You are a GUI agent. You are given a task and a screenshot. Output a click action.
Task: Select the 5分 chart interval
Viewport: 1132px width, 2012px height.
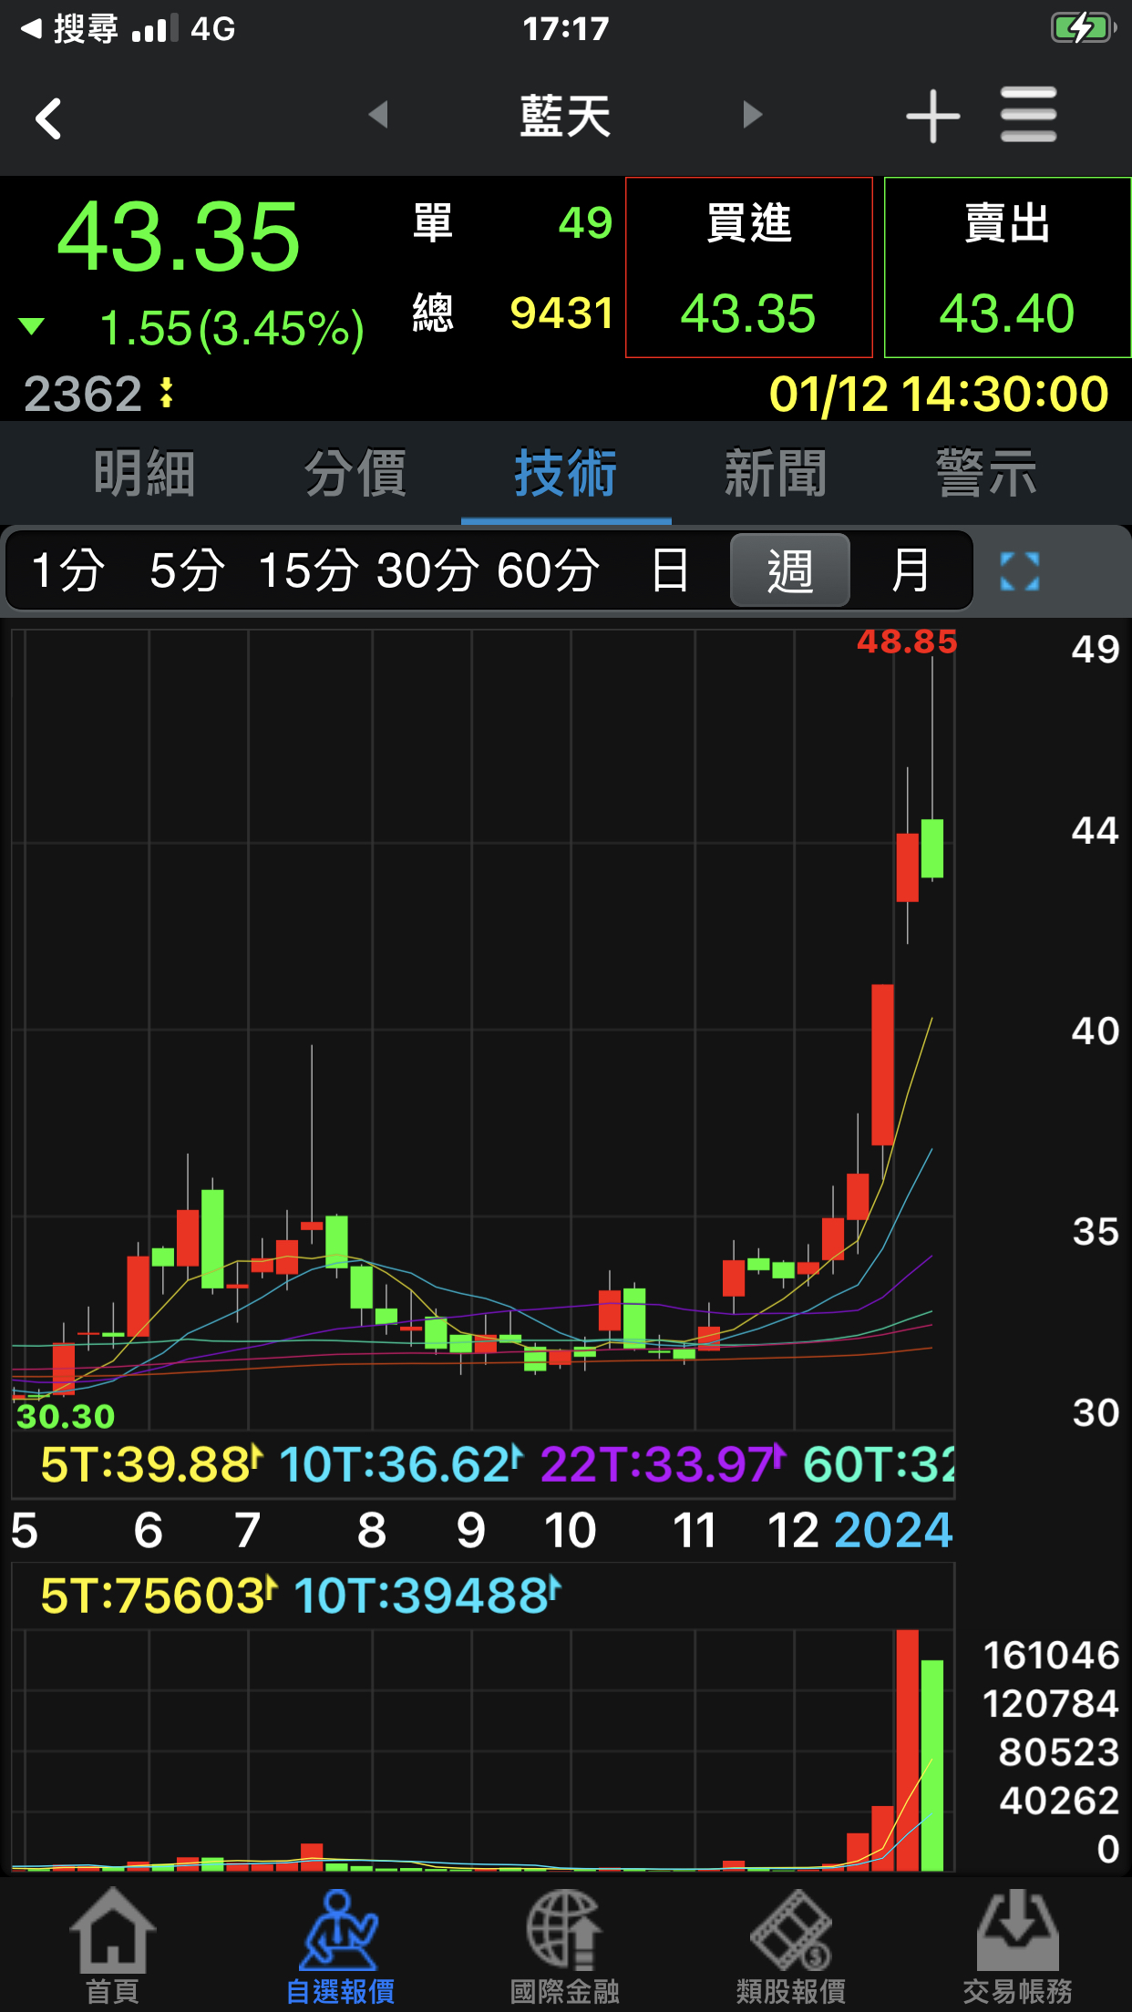tap(187, 571)
